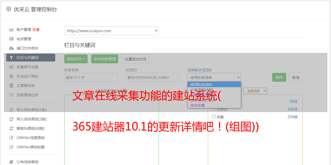Click the 98词 count
The height and width of the screenshot is (165, 331).
(x=293, y=101)
